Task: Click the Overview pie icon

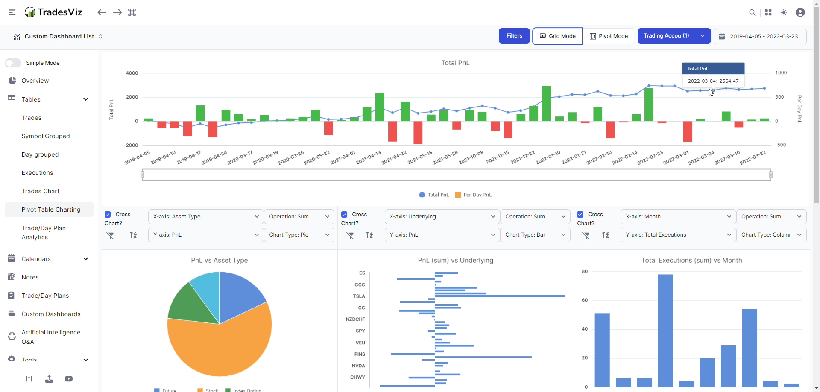Action: point(12,80)
